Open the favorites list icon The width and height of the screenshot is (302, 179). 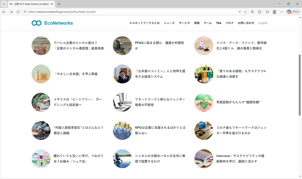pyautogui.click(x=267, y=12)
